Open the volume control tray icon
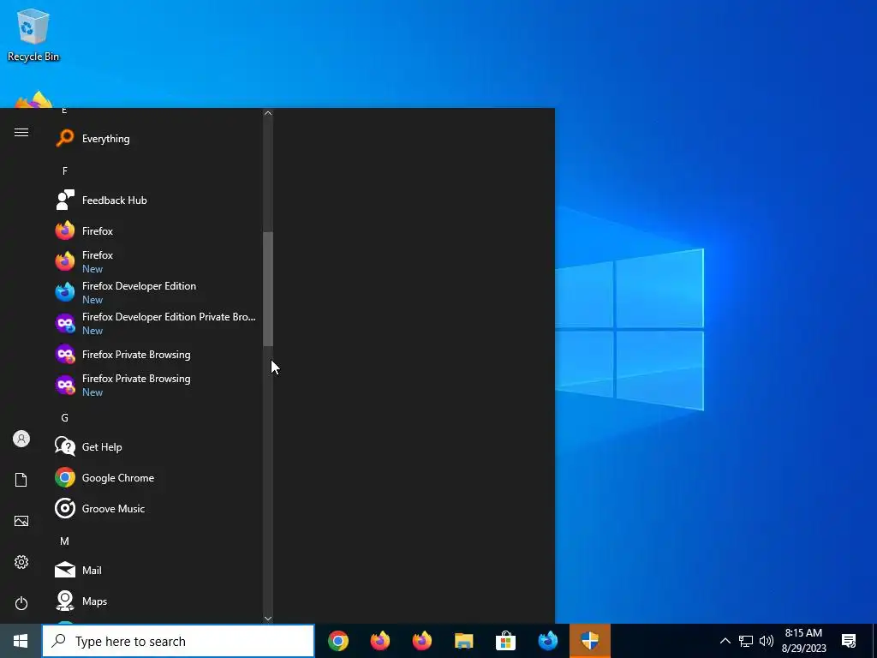 point(767,641)
